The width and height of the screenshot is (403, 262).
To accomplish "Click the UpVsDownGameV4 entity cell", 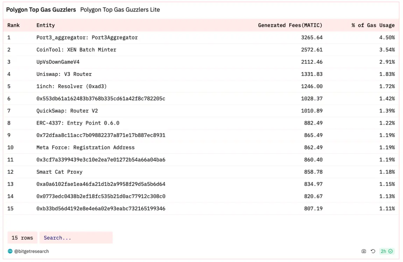I will point(58,62).
